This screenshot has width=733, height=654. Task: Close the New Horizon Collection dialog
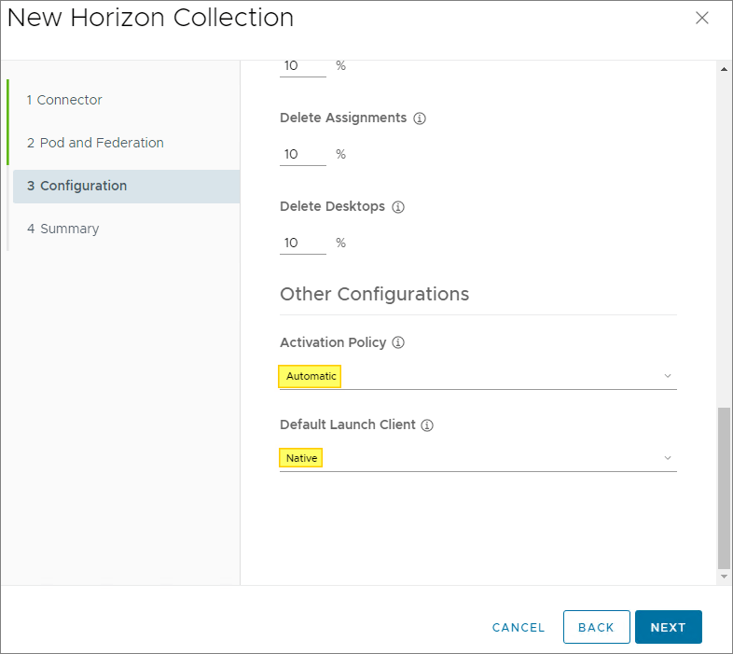tap(702, 18)
